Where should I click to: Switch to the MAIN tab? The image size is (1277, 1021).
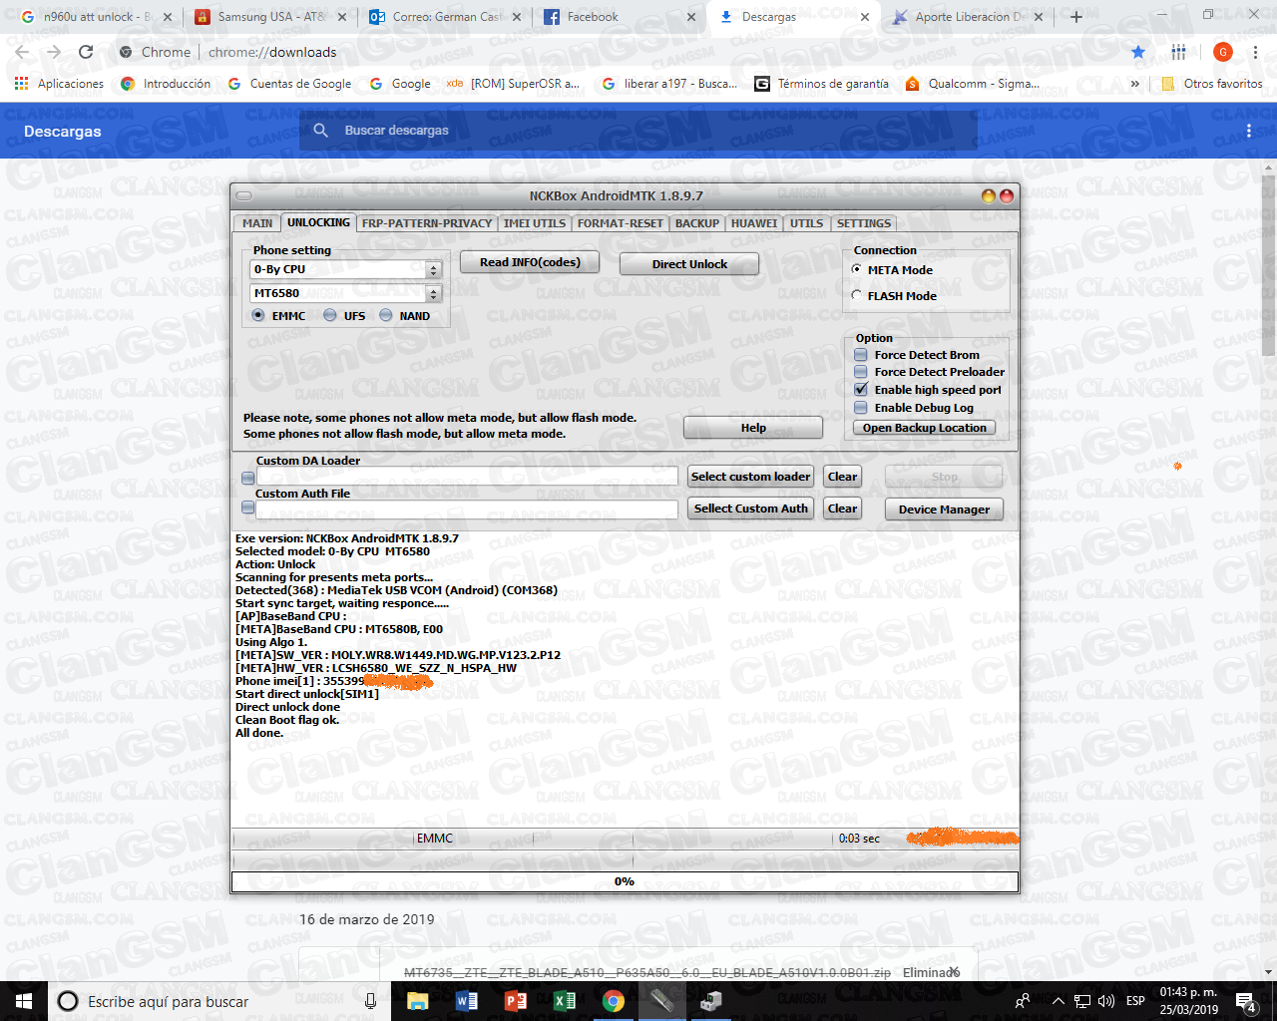(256, 223)
